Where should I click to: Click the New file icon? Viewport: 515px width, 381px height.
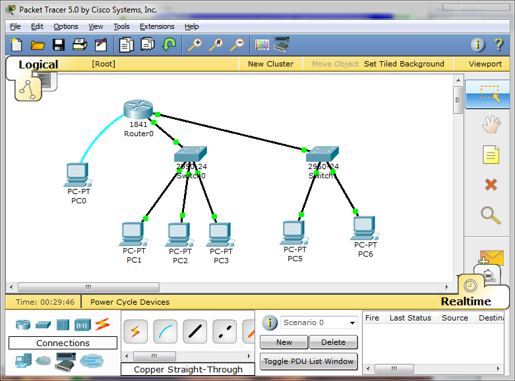pyautogui.click(x=16, y=45)
